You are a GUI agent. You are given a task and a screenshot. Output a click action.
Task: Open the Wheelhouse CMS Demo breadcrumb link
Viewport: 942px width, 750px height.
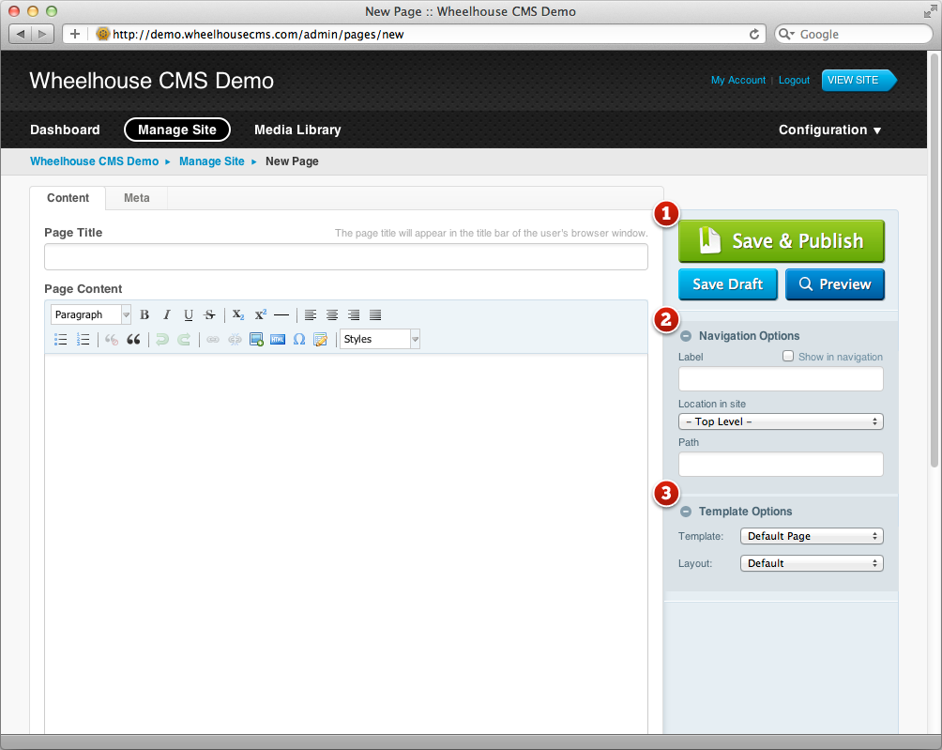(x=95, y=161)
